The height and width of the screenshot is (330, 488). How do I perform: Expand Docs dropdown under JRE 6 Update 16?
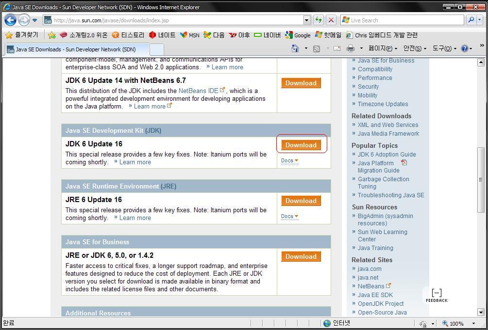point(290,216)
